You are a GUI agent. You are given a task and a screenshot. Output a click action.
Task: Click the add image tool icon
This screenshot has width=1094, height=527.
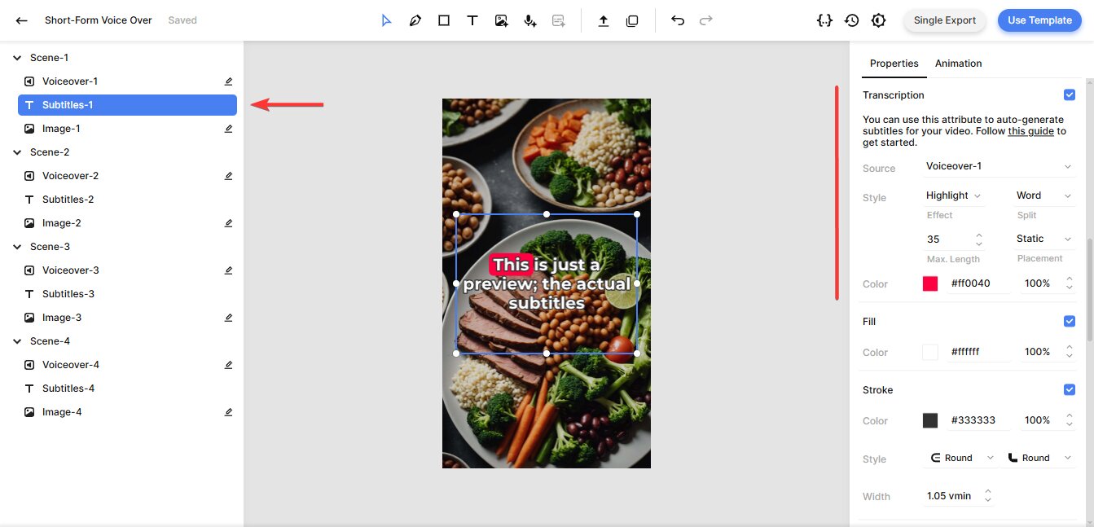click(x=502, y=21)
